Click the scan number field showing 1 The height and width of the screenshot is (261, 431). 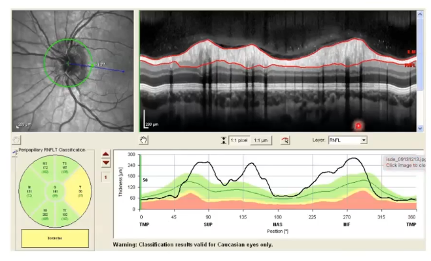tap(106, 177)
